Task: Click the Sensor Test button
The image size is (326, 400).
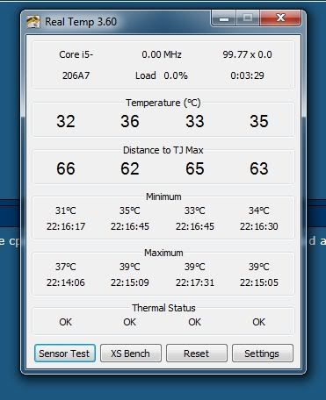Action: point(65,354)
